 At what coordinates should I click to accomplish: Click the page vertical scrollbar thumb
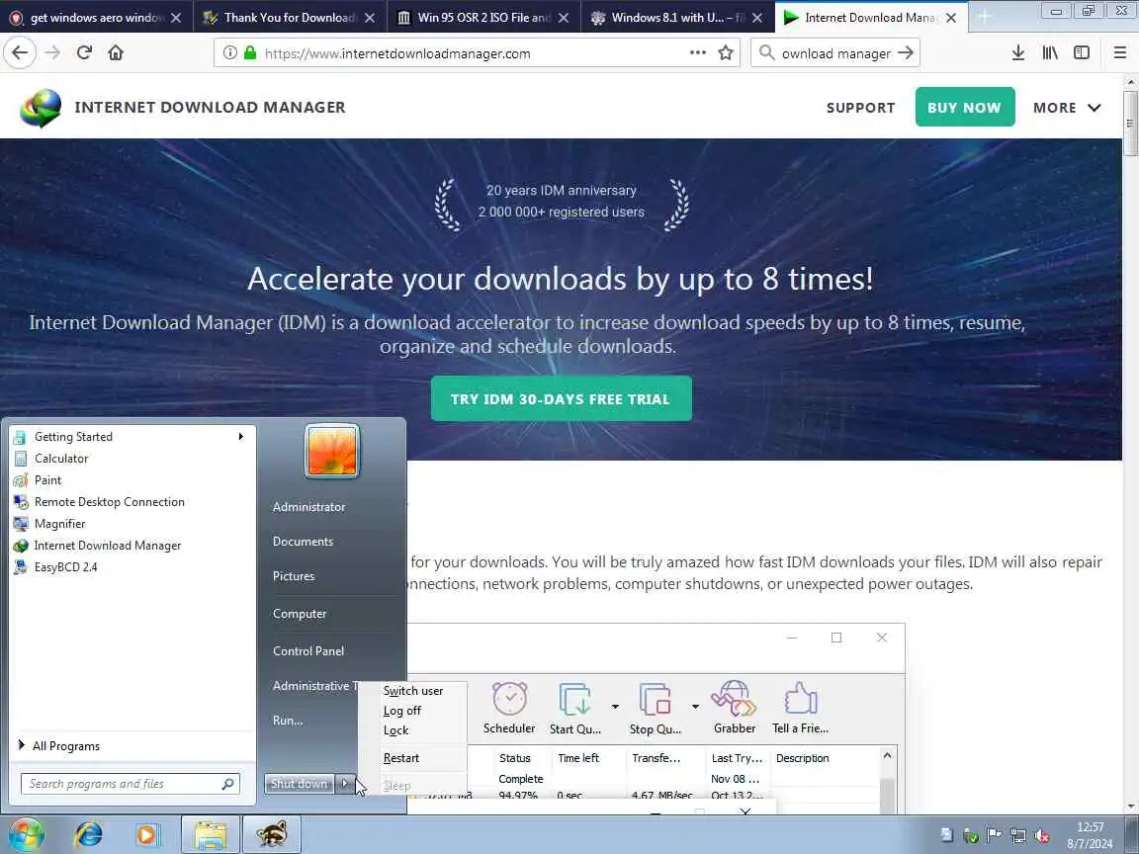point(1129,123)
